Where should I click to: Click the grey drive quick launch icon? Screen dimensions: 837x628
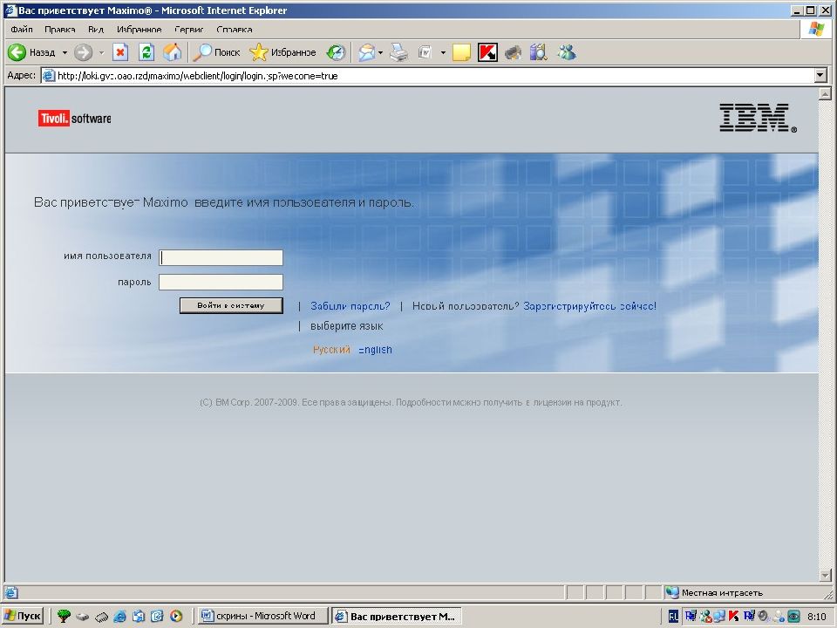pos(82,617)
